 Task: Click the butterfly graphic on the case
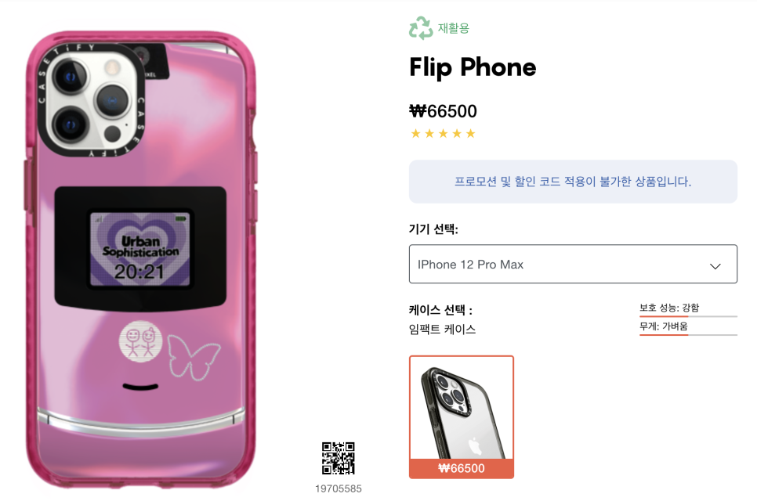[x=194, y=357]
